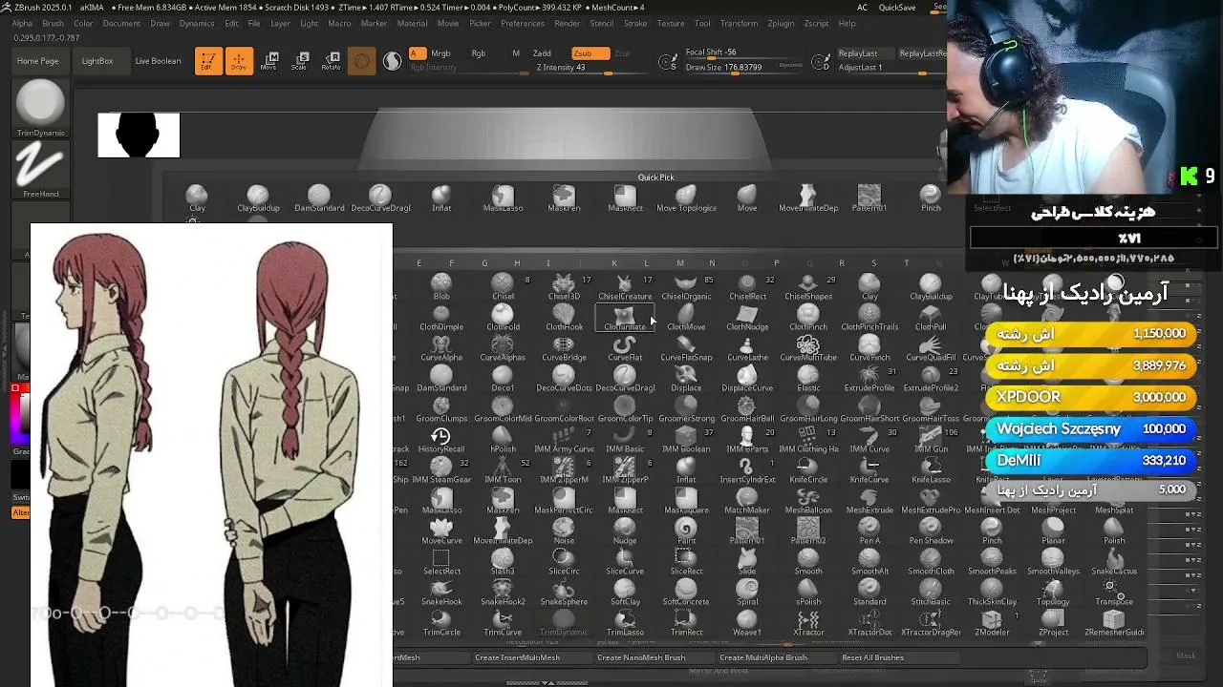Enable Rgb painting mode

[x=479, y=53]
